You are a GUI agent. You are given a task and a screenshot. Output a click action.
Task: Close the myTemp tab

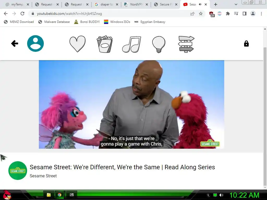click(x=28, y=4)
